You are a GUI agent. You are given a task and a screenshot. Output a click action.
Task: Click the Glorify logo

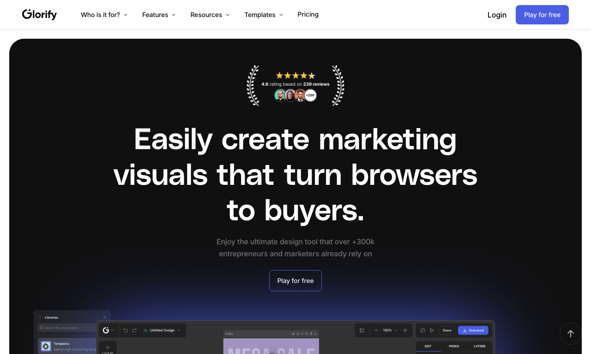point(39,15)
